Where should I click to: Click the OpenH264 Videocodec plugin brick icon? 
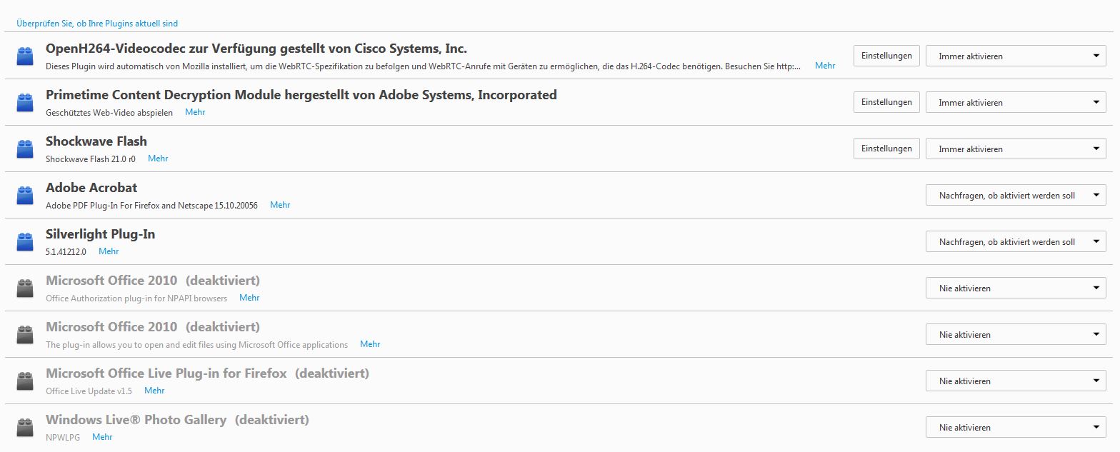[x=25, y=56]
